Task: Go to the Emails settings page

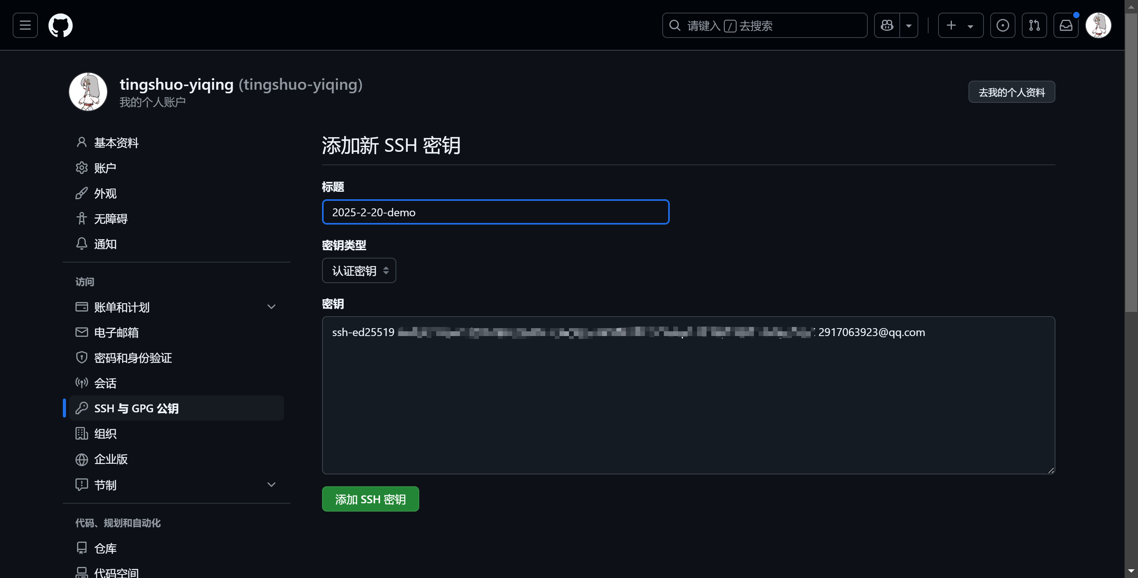Action: pos(116,332)
